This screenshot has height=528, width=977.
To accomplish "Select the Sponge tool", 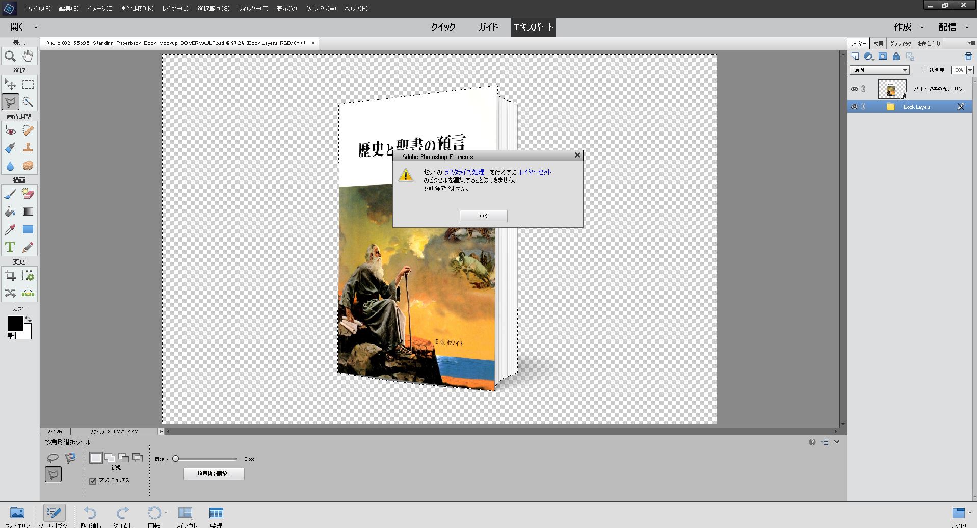I will point(28,166).
